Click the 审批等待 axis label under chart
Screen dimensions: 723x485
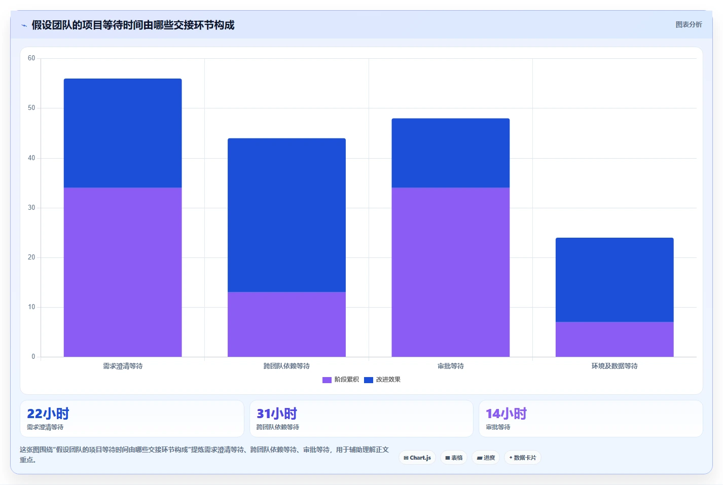451,366
